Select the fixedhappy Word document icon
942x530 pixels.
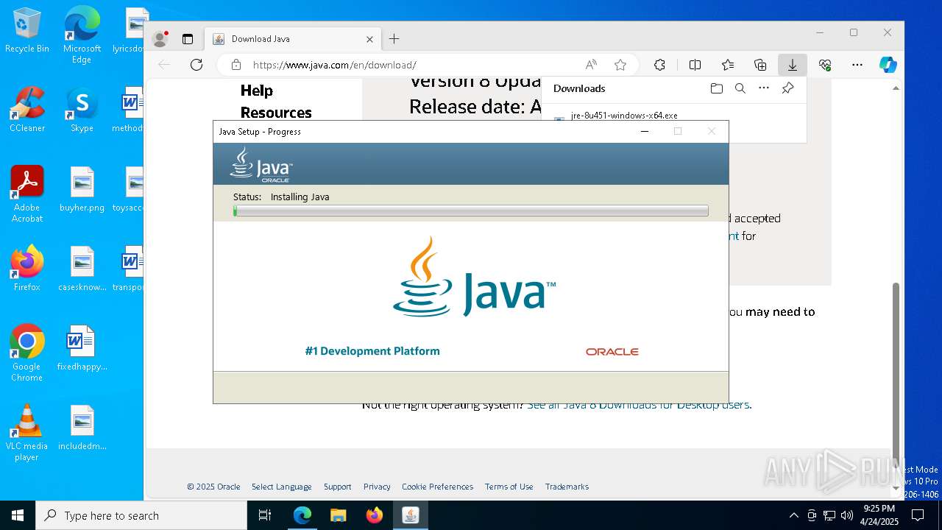coord(82,349)
